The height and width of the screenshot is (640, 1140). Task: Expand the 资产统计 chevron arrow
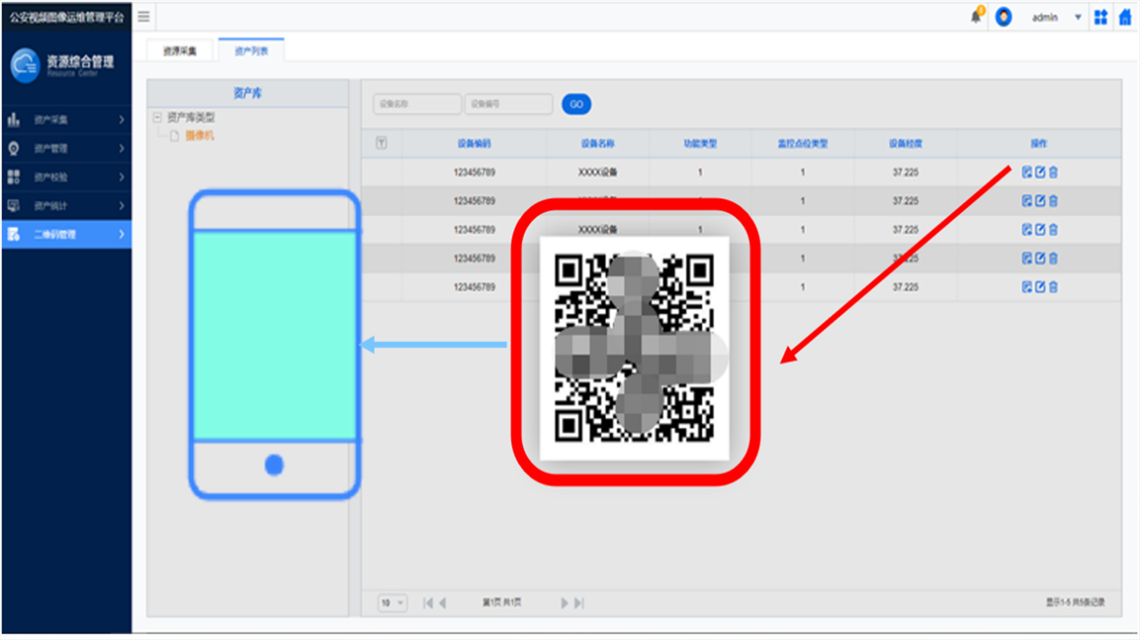pos(122,206)
